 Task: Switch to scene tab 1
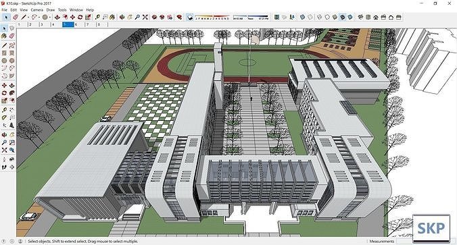point(22,25)
